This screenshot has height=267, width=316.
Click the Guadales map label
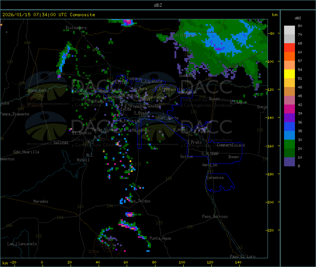(x=187, y=75)
